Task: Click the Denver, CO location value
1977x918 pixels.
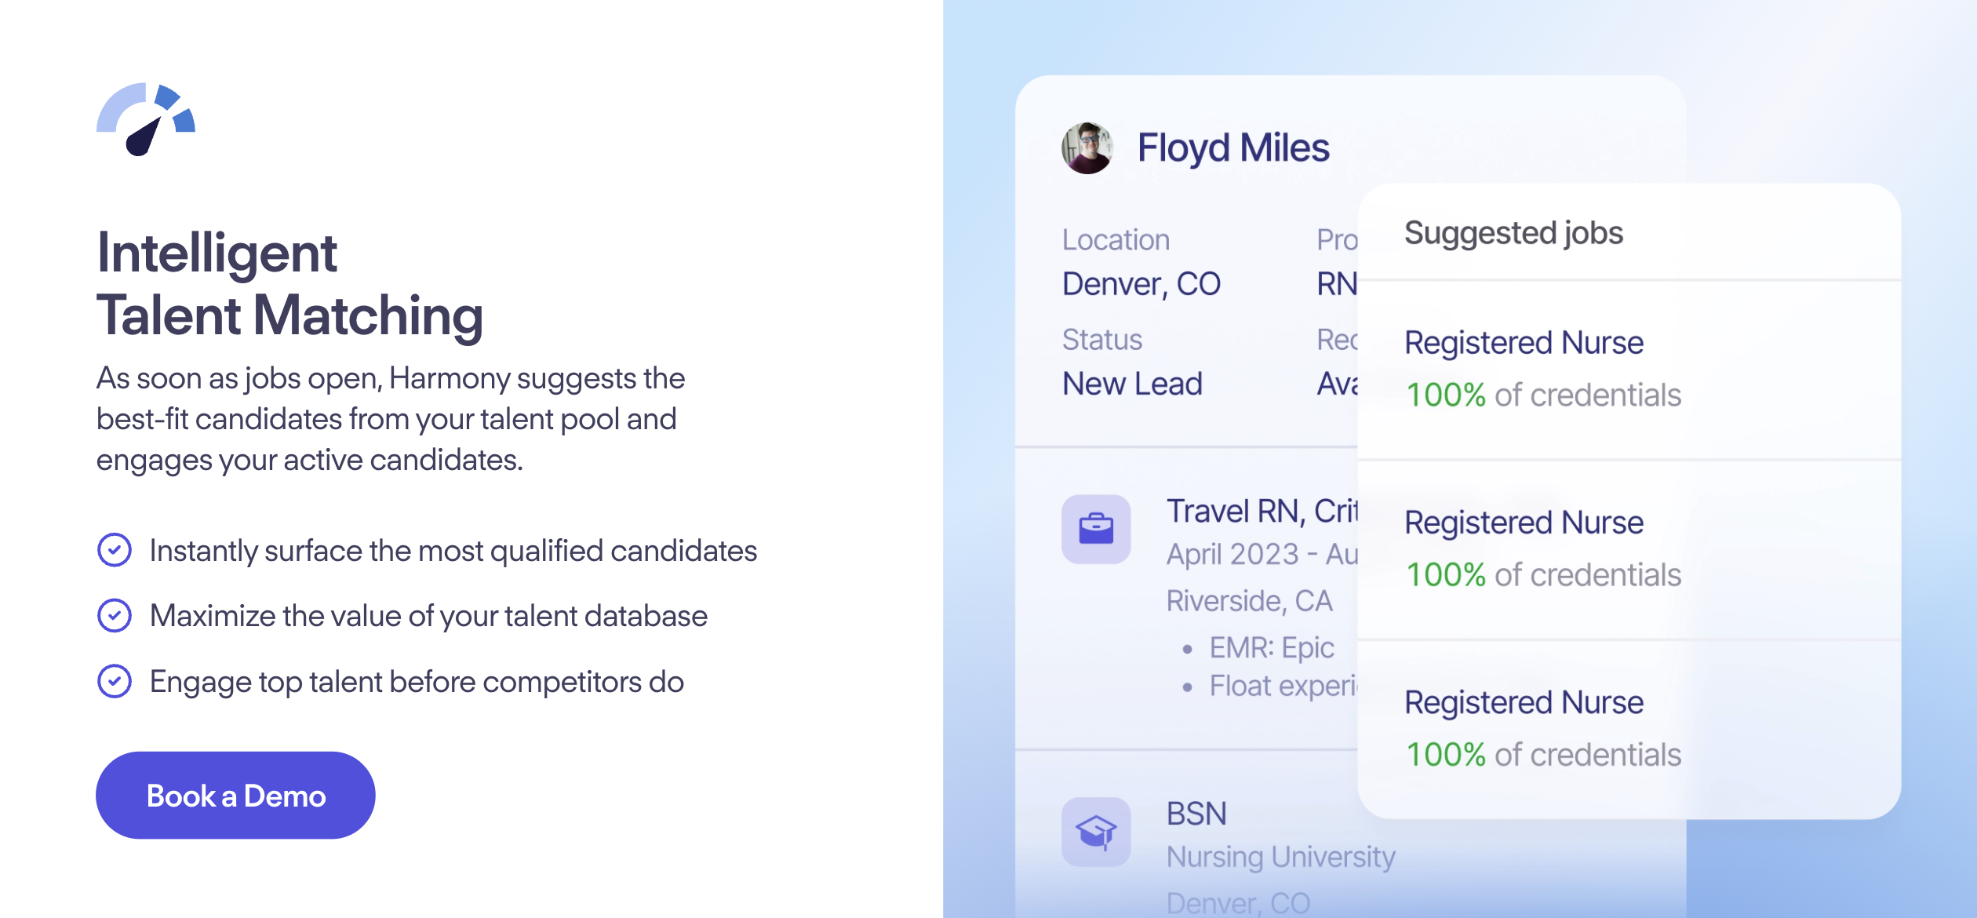Action: 1141,284
